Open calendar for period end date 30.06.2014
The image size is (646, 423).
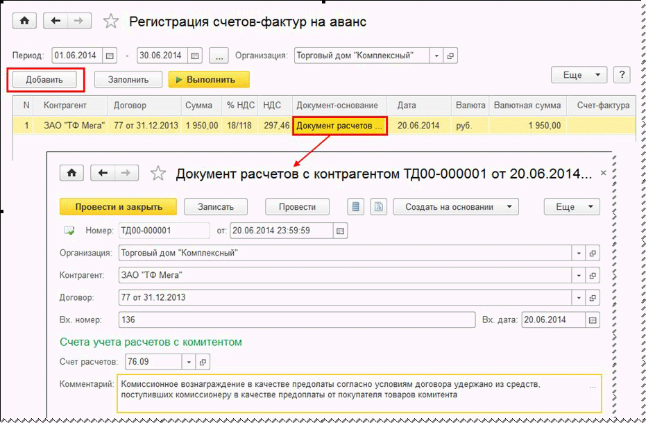[x=195, y=56]
